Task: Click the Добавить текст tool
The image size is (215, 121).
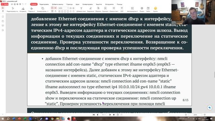Action: click(x=81, y=9)
